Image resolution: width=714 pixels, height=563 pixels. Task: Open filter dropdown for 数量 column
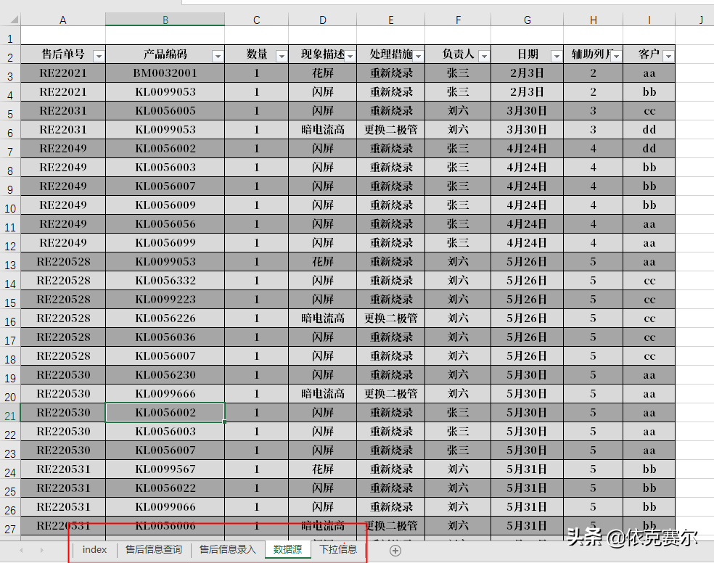click(282, 56)
